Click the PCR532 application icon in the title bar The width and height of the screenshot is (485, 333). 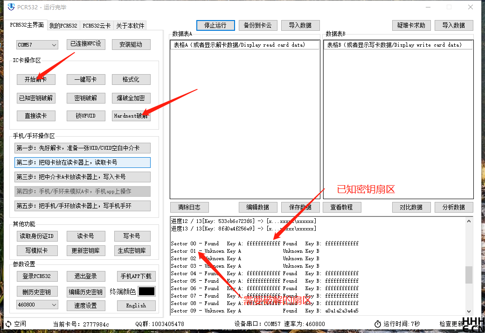10,7
